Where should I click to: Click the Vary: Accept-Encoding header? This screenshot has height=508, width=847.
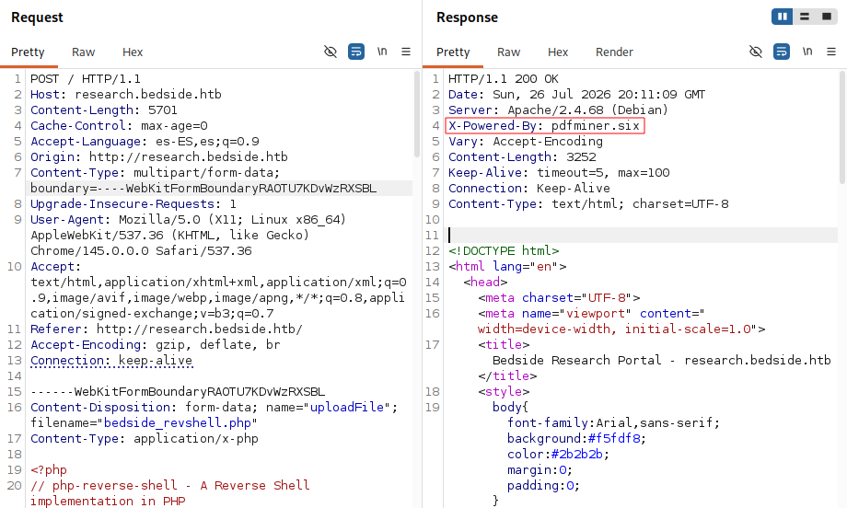(x=525, y=142)
